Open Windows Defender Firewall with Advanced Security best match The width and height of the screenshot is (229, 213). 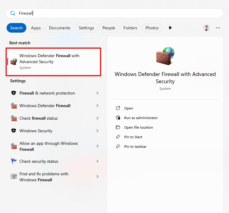pos(54,61)
